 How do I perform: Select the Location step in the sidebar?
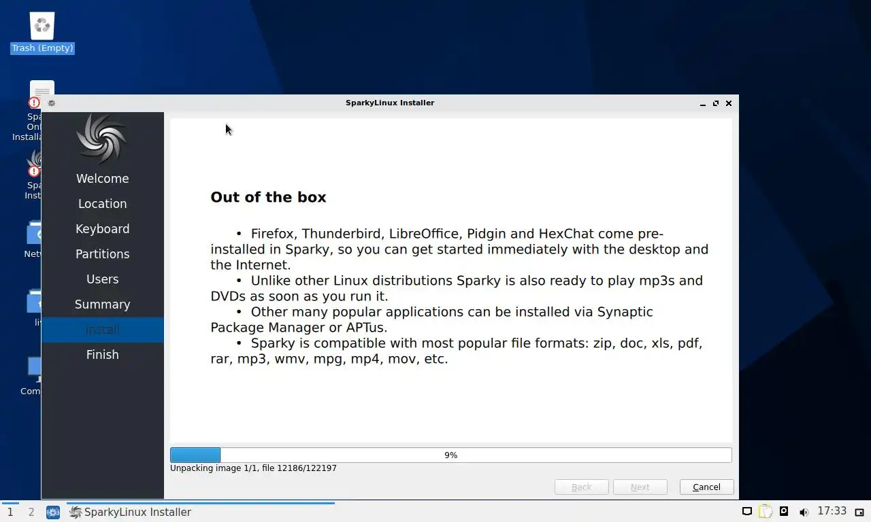pos(102,204)
